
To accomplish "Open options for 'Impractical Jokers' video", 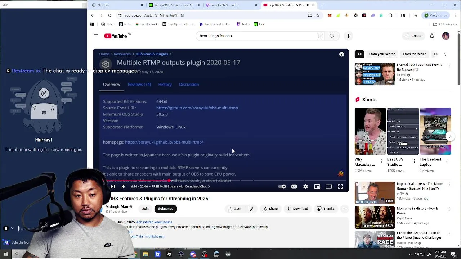I will click(x=449, y=185).
